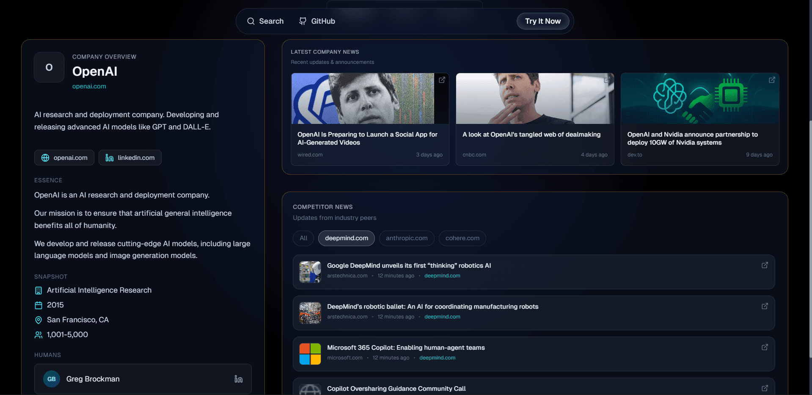The width and height of the screenshot is (812, 395).
Task: Open external link icon on Nvidia partnership card
Action: (x=772, y=80)
